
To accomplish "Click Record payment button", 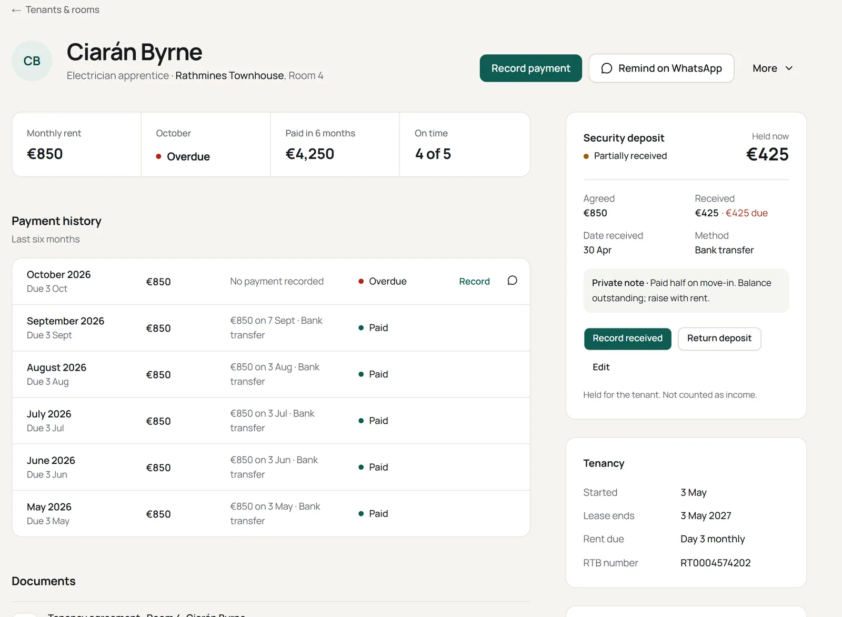I will click(530, 68).
